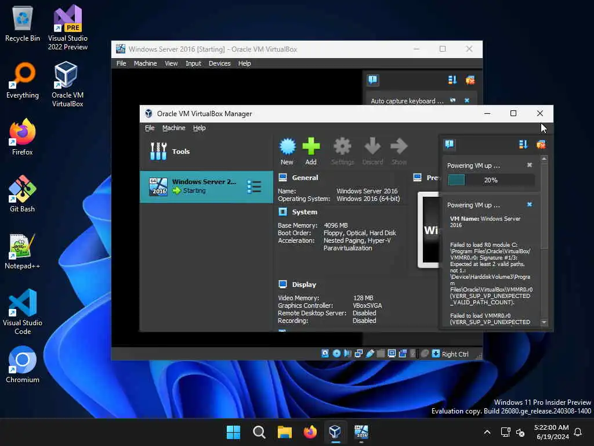
Task: Open Help menu in VirtualBox Manager
Action: 200,128
